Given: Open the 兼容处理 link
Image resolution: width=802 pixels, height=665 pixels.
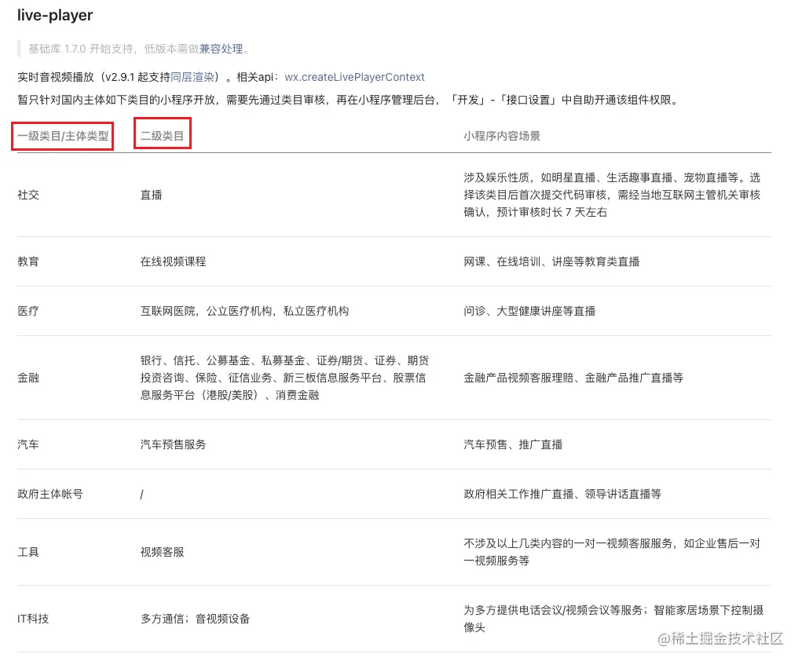Looking at the screenshot, I should [221, 49].
